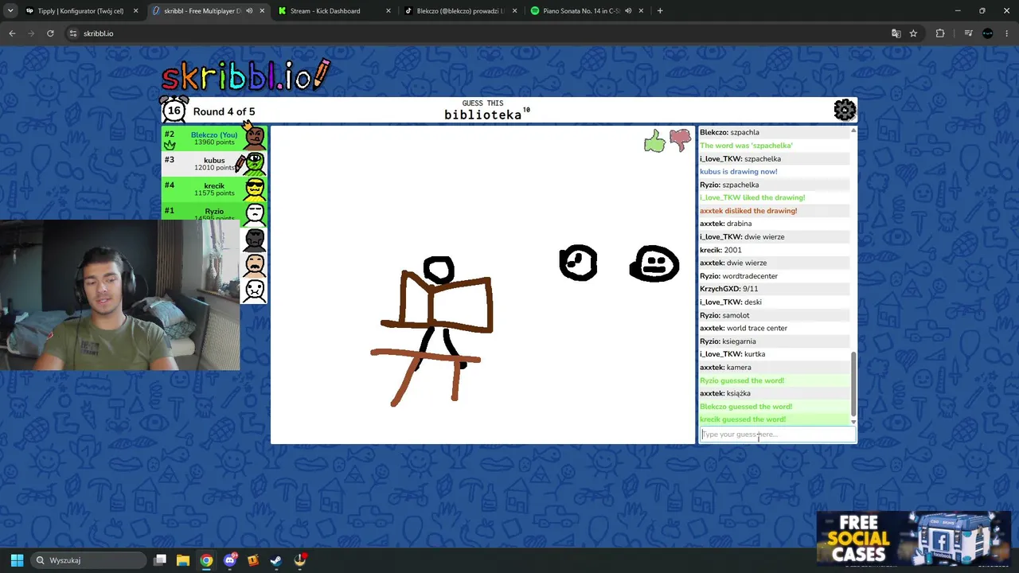The height and width of the screenshot is (573, 1019).
Task: Click the webcam overlay video
Action: coord(119,294)
